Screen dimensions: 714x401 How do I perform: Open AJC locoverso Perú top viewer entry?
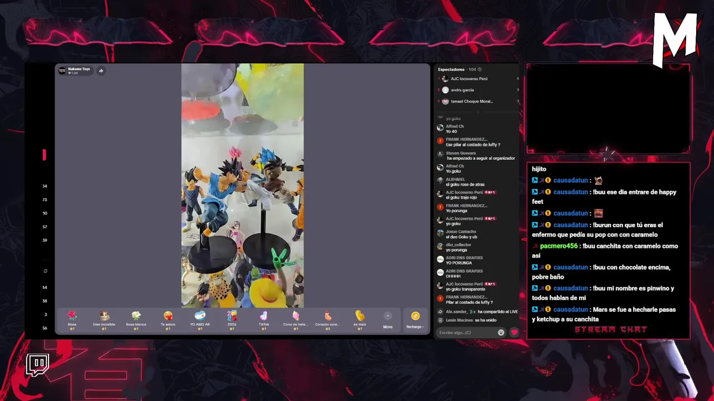(x=477, y=79)
